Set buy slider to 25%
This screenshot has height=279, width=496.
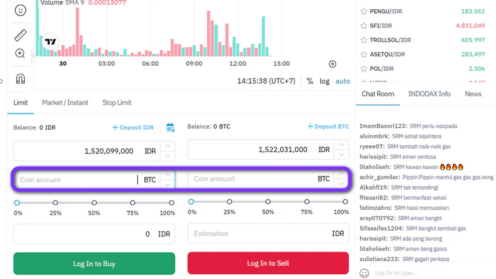[55, 202]
